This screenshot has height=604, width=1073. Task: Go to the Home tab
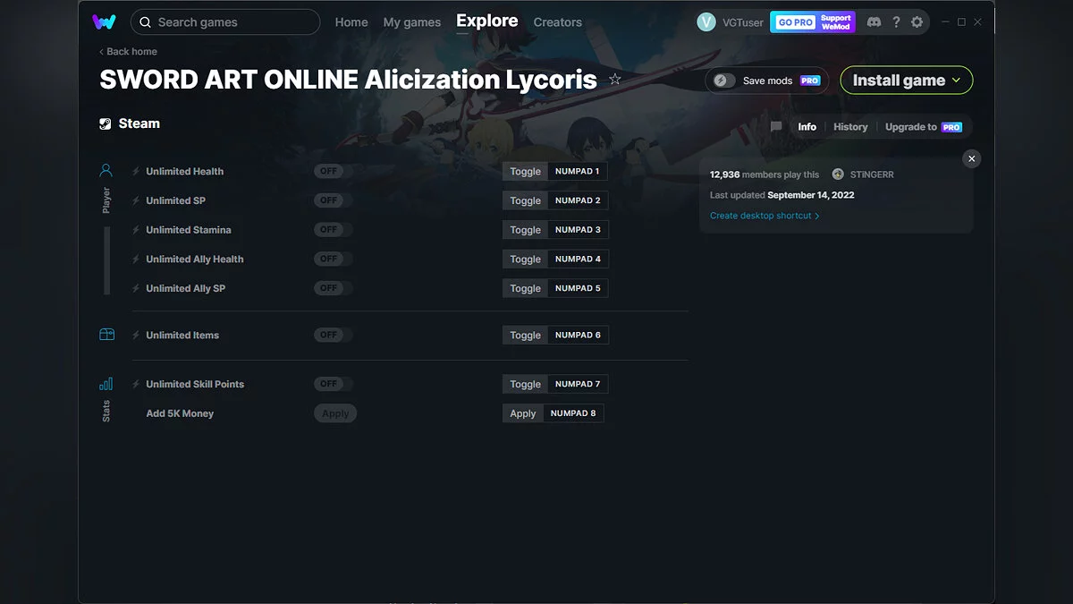coord(351,22)
